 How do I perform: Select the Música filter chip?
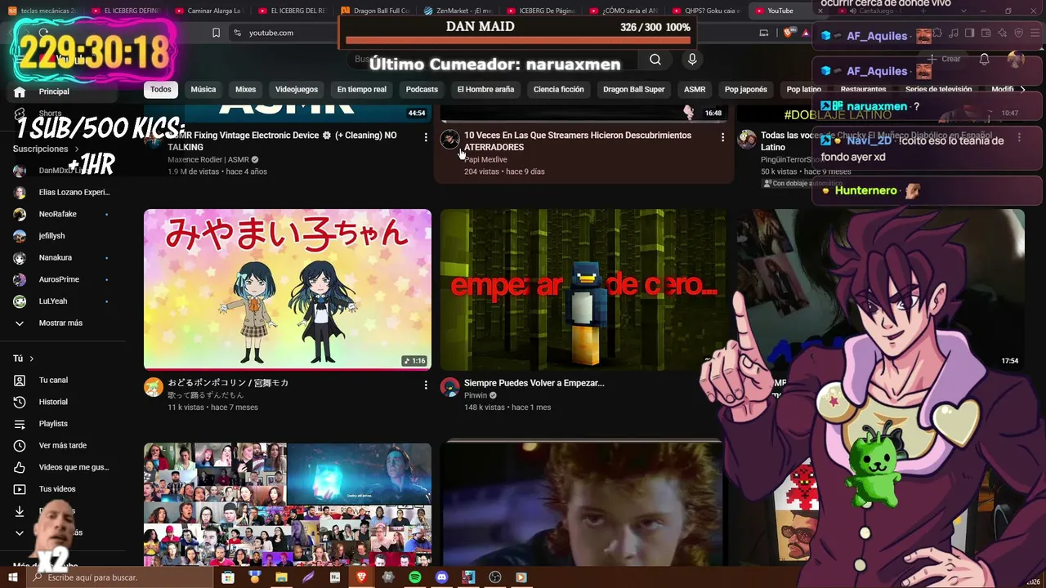(x=203, y=89)
